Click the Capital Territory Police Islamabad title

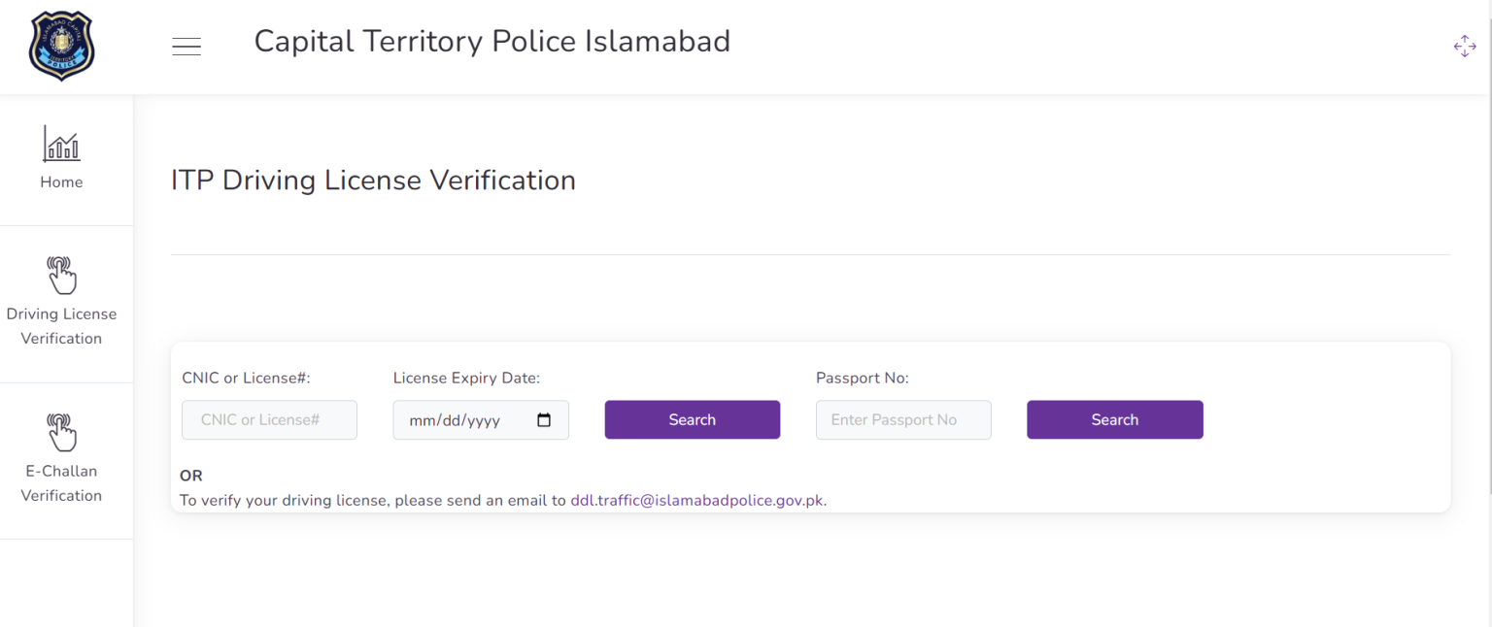[492, 41]
